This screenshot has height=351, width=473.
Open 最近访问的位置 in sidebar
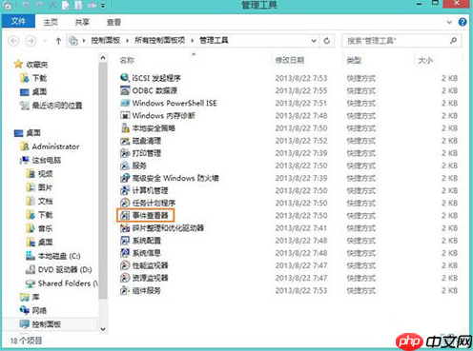tap(57, 106)
